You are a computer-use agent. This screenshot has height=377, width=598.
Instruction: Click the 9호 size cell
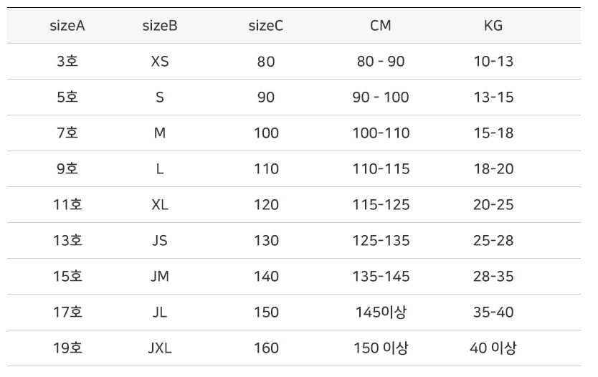pos(67,169)
